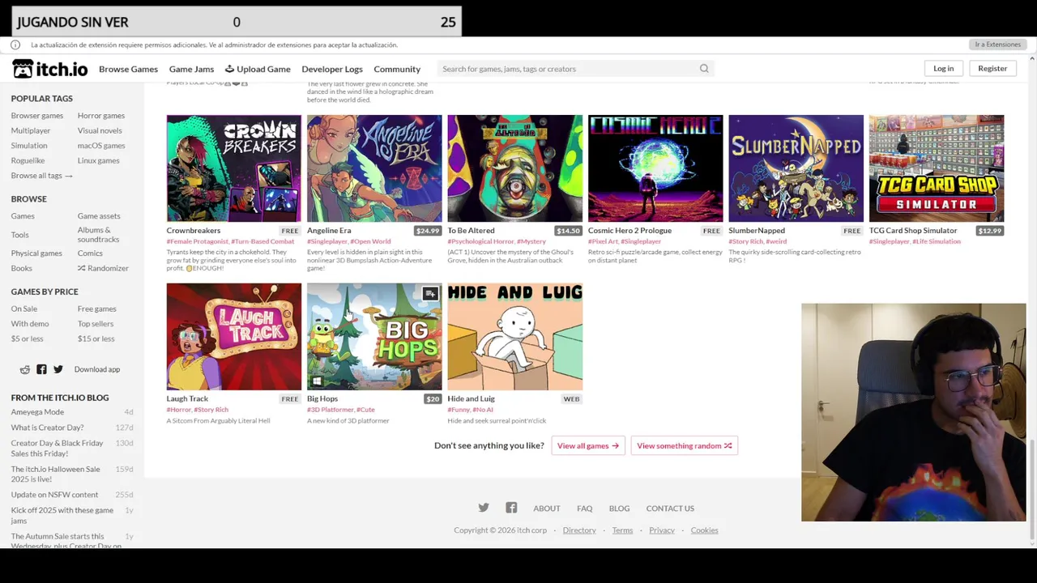This screenshot has width=1037, height=583.
Task: Click the Download app link
Action: point(97,369)
